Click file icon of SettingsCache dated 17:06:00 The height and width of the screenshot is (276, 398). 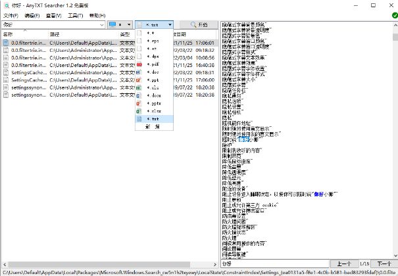tap(6, 80)
